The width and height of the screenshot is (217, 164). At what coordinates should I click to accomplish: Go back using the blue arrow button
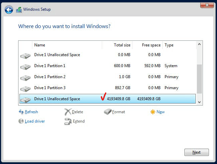9,10
